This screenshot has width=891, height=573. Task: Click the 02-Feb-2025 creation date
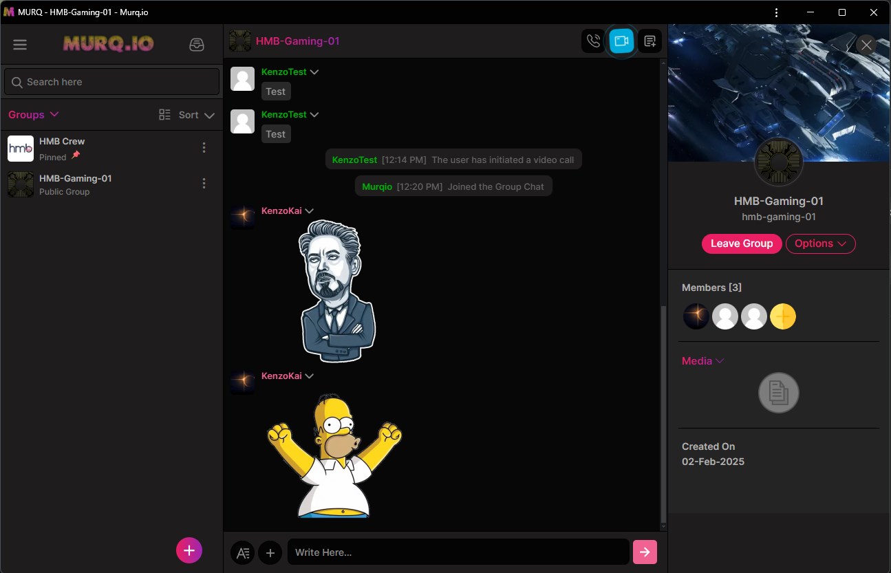(713, 462)
